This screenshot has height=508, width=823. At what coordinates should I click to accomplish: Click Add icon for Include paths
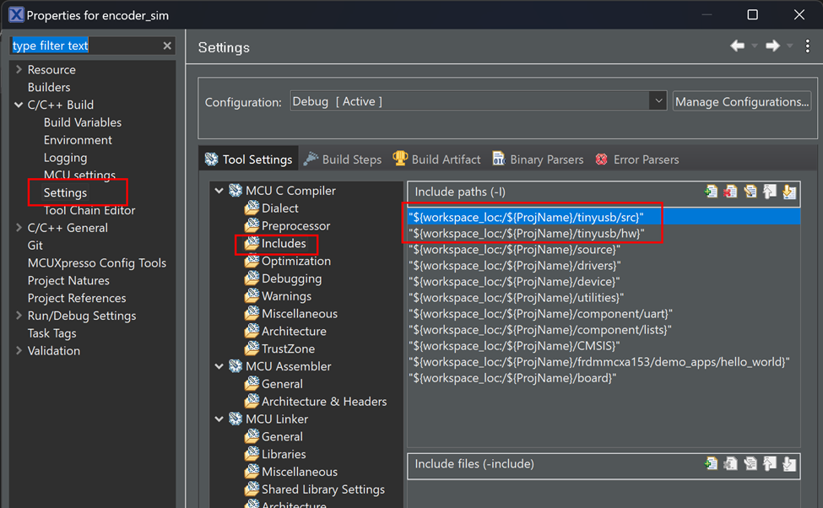[712, 192]
